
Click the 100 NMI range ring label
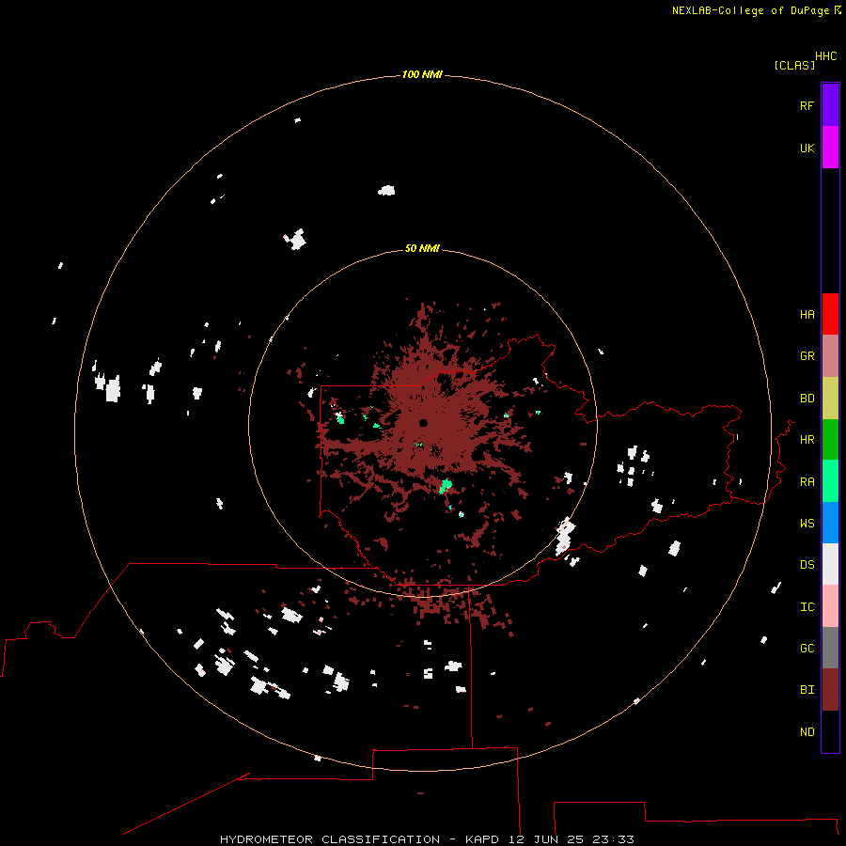[x=422, y=74]
